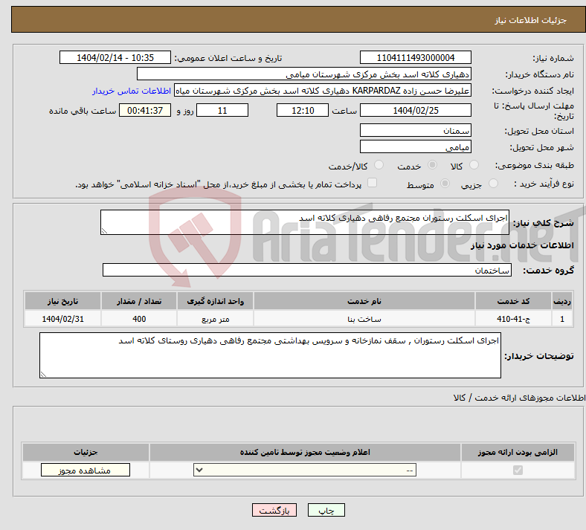Click the تاریخ نیاز column header
586x530 pixels.
pyautogui.click(x=62, y=301)
